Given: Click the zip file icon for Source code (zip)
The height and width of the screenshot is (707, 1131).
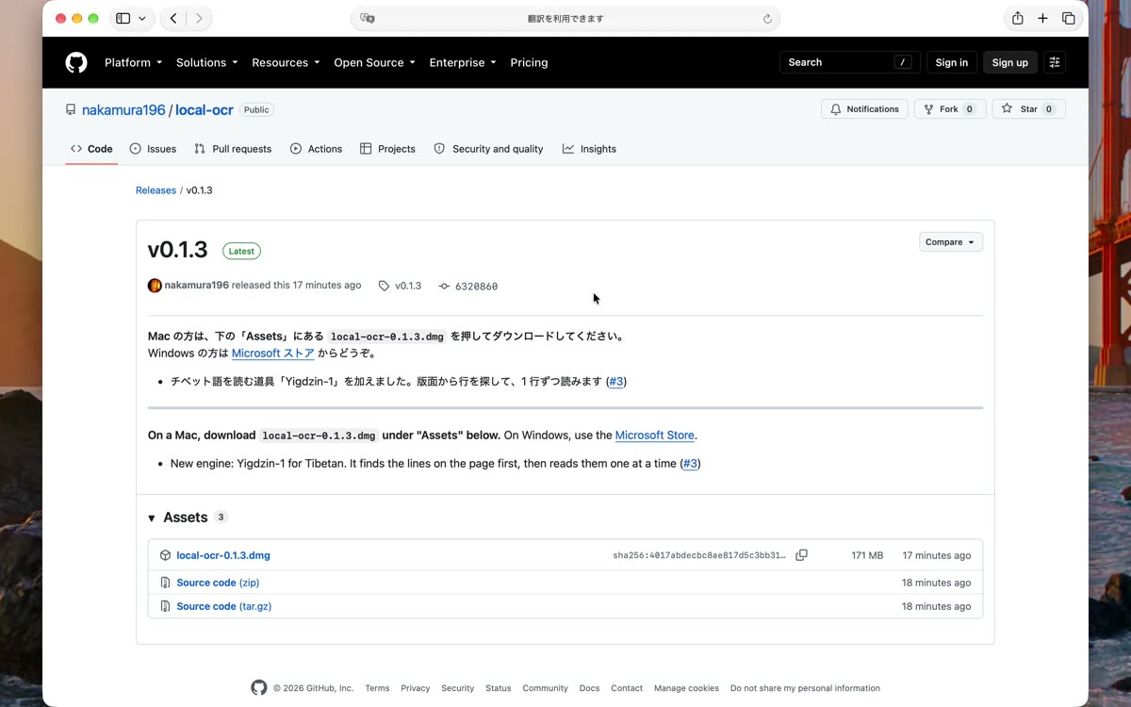Looking at the screenshot, I should click(x=165, y=583).
